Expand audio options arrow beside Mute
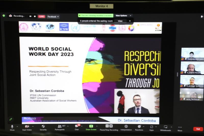 [x=17, y=126]
